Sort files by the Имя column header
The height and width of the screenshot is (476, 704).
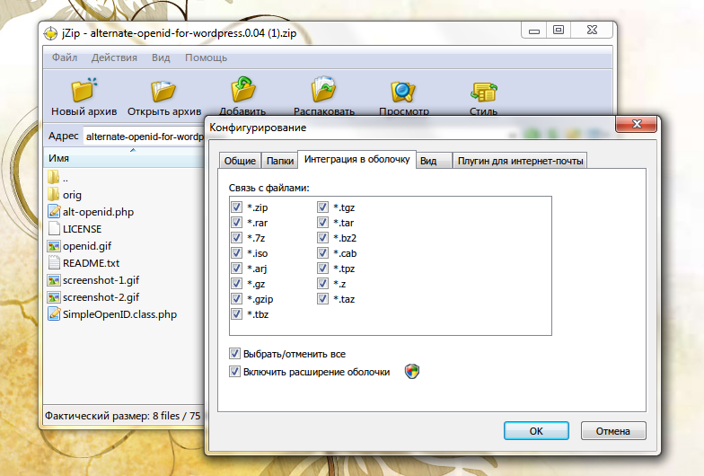pyautogui.click(x=124, y=158)
